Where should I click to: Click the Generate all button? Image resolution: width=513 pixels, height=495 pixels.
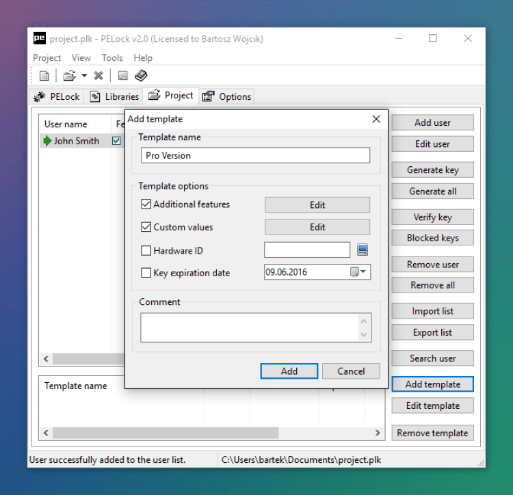[432, 191]
